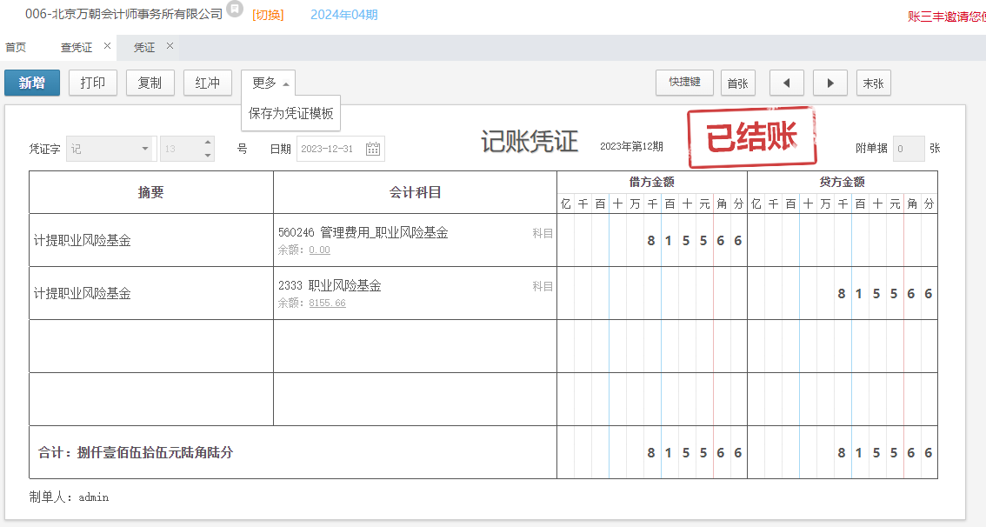Go to the previous voucher arrow
986x527 pixels.
[x=787, y=83]
